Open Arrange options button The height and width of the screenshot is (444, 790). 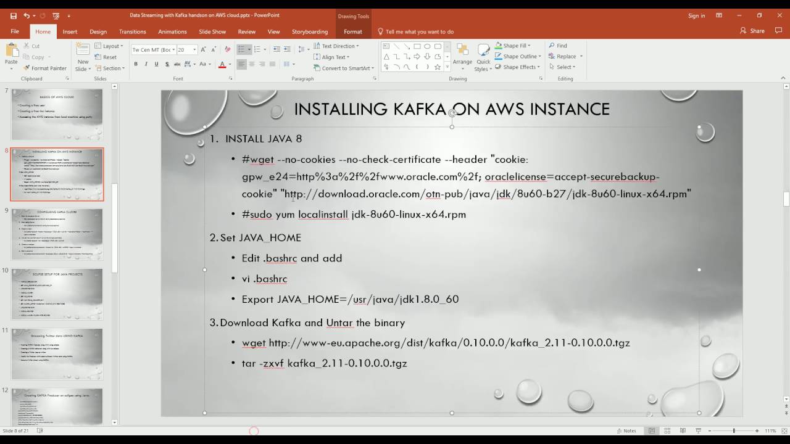click(462, 57)
